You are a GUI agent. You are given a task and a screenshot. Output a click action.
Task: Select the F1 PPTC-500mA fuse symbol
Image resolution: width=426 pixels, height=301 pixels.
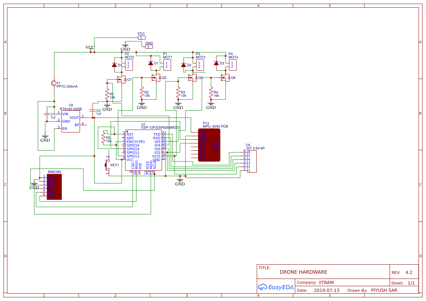click(x=54, y=83)
